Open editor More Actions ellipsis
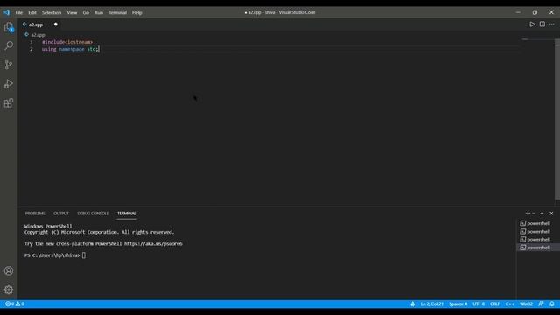The image size is (560, 315). tap(552, 24)
